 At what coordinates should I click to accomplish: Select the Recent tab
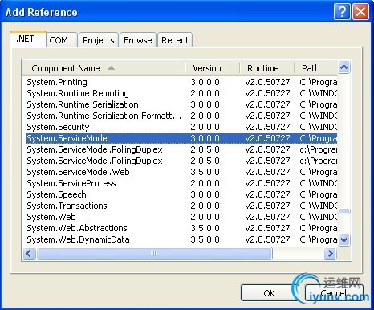(175, 40)
